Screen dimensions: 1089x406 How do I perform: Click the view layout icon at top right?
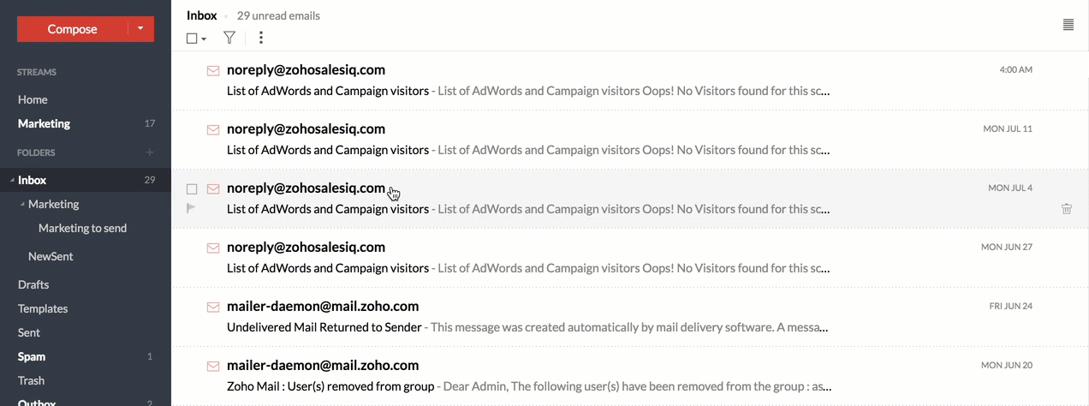pyautogui.click(x=1068, y=25)
